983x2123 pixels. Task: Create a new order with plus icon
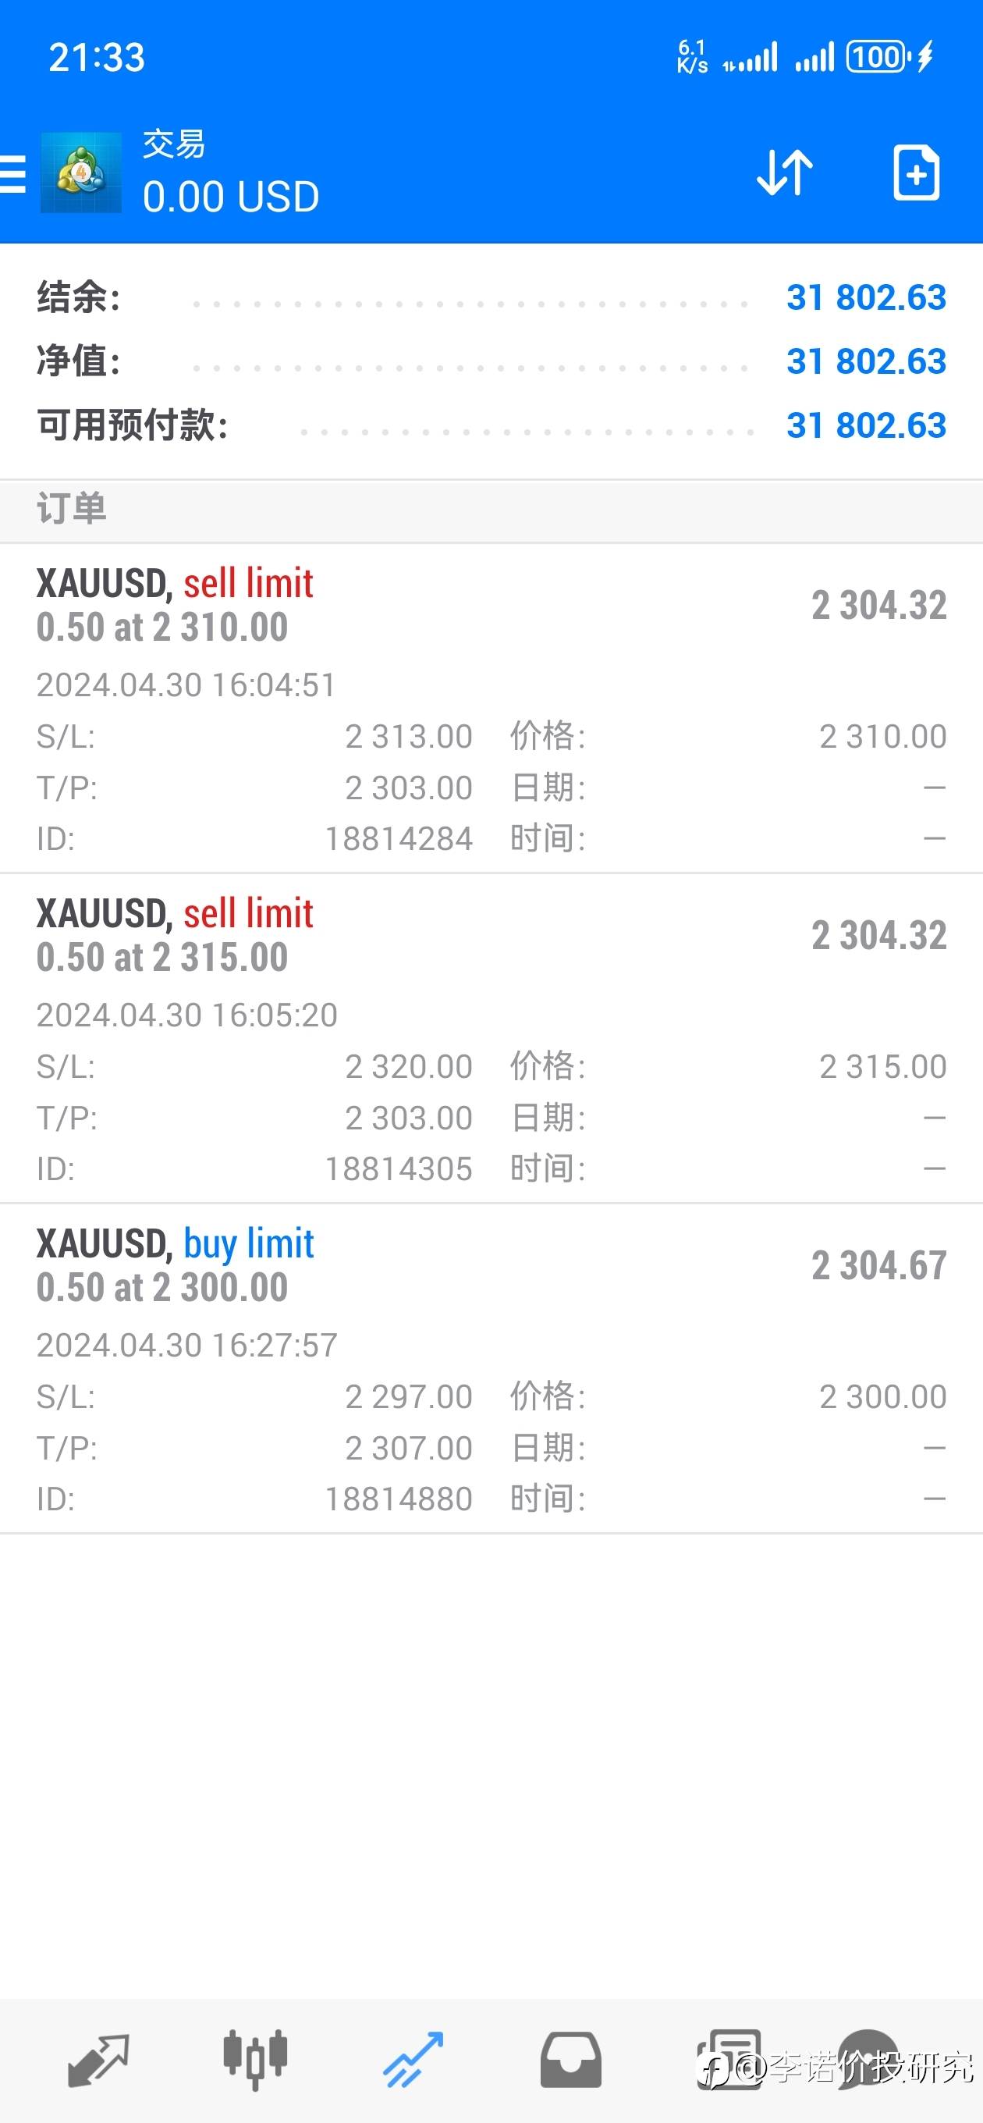(x=916, y=173)
